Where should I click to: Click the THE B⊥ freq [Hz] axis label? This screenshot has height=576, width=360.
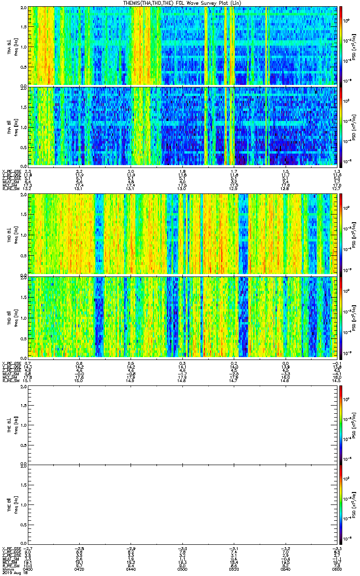point(15,425)
